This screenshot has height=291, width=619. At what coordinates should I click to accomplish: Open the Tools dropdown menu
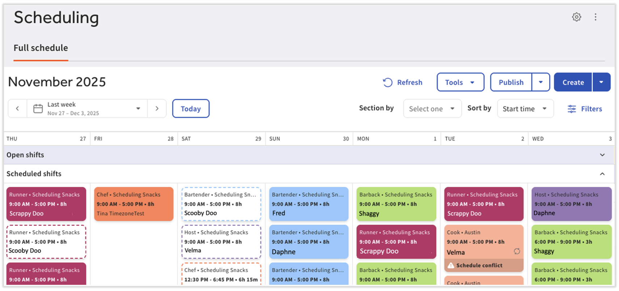tap(460, 82)
